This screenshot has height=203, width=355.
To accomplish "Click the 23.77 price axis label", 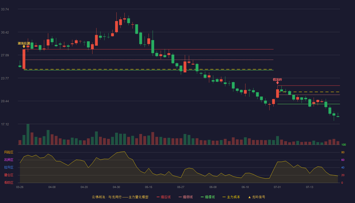I will coord(5,78).
